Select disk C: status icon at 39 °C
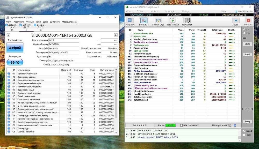The width and height of the screenshot is (259, 149). pyautogui.click(x=35, y=25)
